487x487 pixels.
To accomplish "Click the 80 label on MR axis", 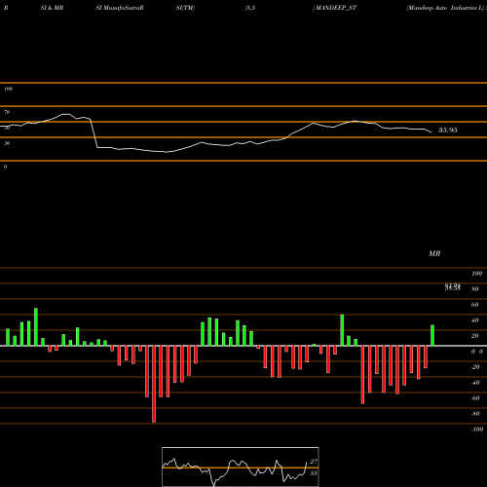I will pyautogui.click(x=475, y=289).
